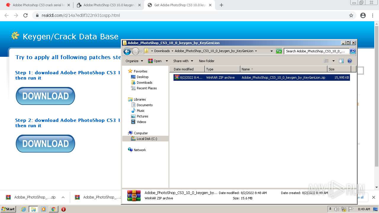Open Pictures library in sidebar

142,116
